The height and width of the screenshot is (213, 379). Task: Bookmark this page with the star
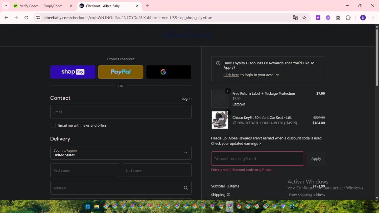(x=304, y=18)
